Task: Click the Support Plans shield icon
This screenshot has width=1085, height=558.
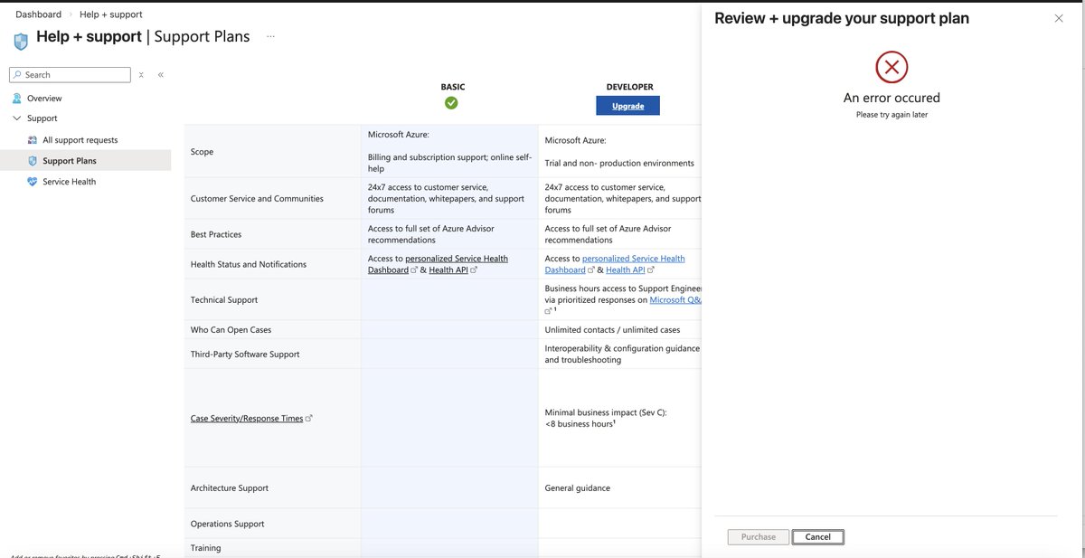Action: click(x=33, y=161)
